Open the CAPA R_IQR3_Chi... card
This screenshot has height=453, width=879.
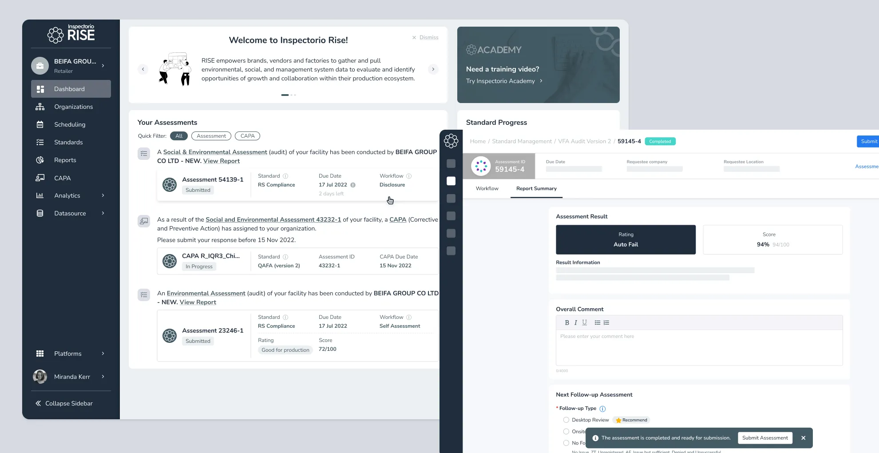click(297, 261)
